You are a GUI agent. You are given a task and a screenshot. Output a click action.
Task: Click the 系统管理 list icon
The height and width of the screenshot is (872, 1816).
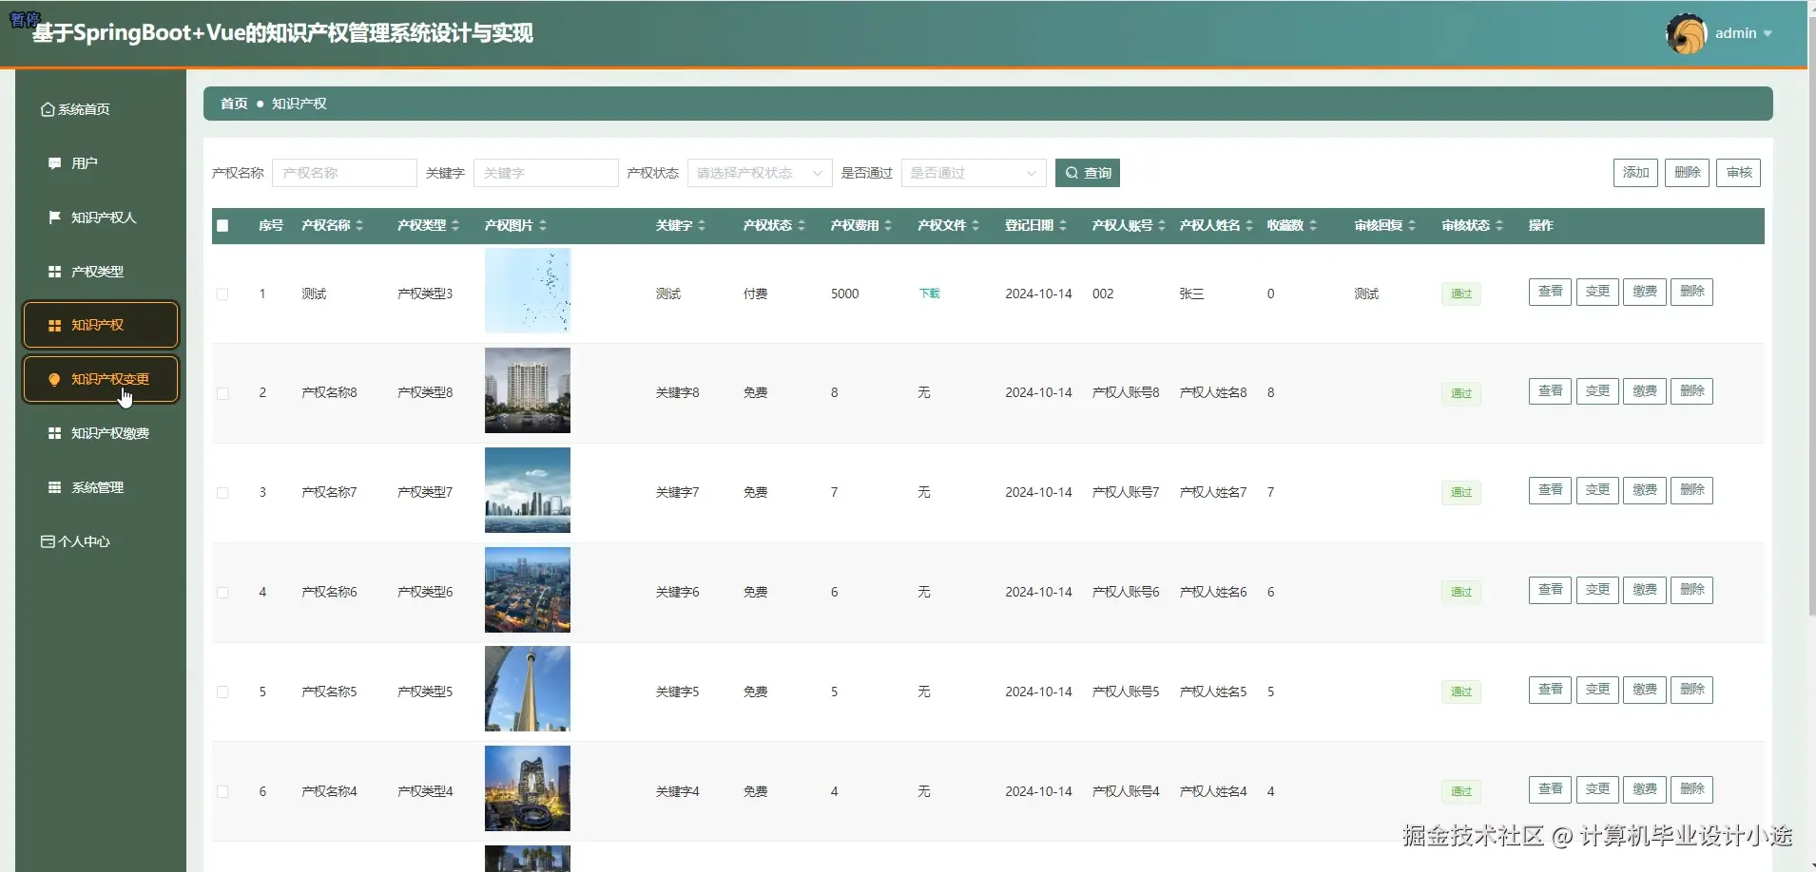coord(54,487)
